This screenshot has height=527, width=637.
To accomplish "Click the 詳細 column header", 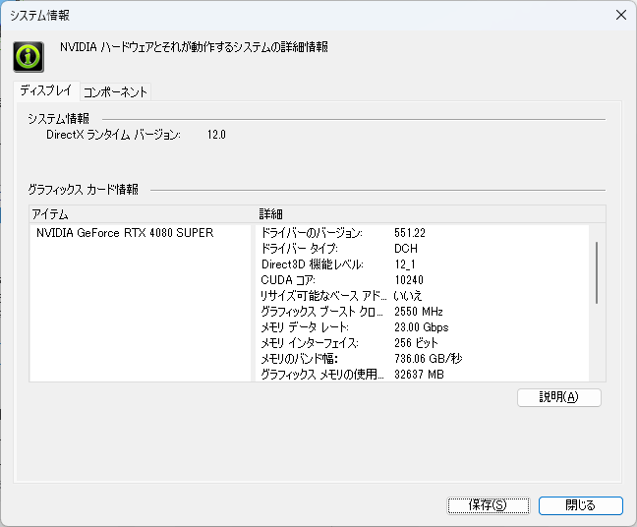I will pos(431,214).
